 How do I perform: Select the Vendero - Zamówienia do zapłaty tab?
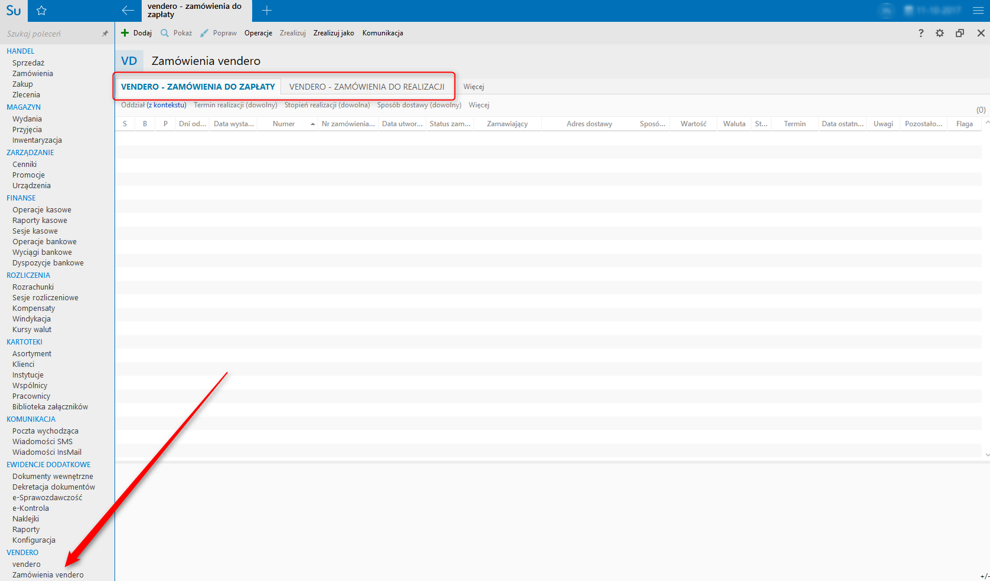click(198, 87)
